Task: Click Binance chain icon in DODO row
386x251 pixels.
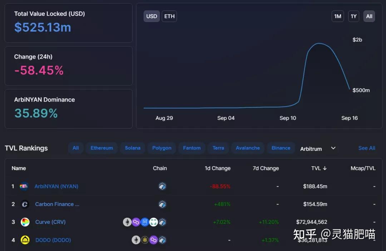Action: (145, 240)
